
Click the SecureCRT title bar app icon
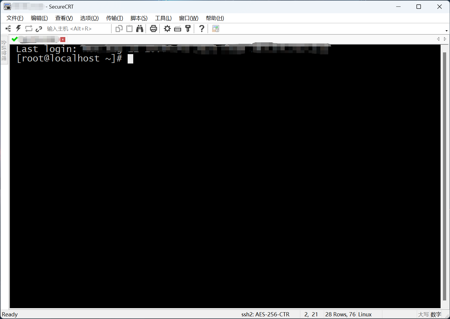(x=7, y=6)
